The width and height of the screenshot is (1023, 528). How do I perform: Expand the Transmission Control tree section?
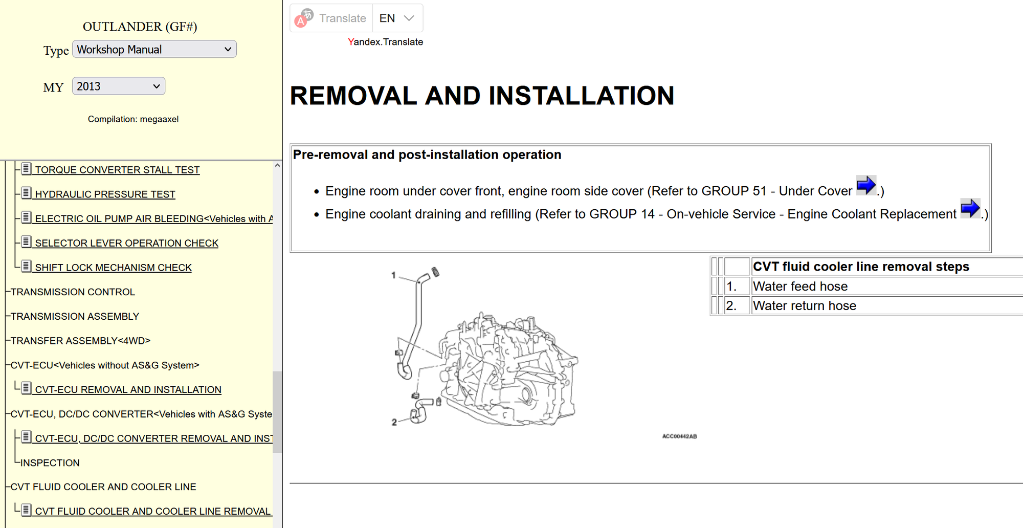73,292
